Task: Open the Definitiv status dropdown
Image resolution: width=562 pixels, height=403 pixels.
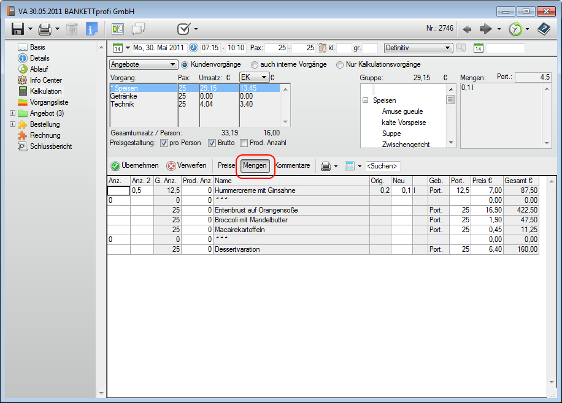Action: click(448, 48)
